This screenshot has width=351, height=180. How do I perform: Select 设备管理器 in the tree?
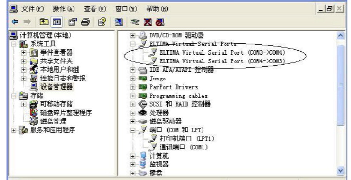(56, 87)
